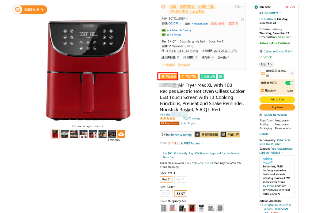
Task: Toggle the 商品库存开关 inventory switch
Action: pyautogui.click(x=289, y=83)
